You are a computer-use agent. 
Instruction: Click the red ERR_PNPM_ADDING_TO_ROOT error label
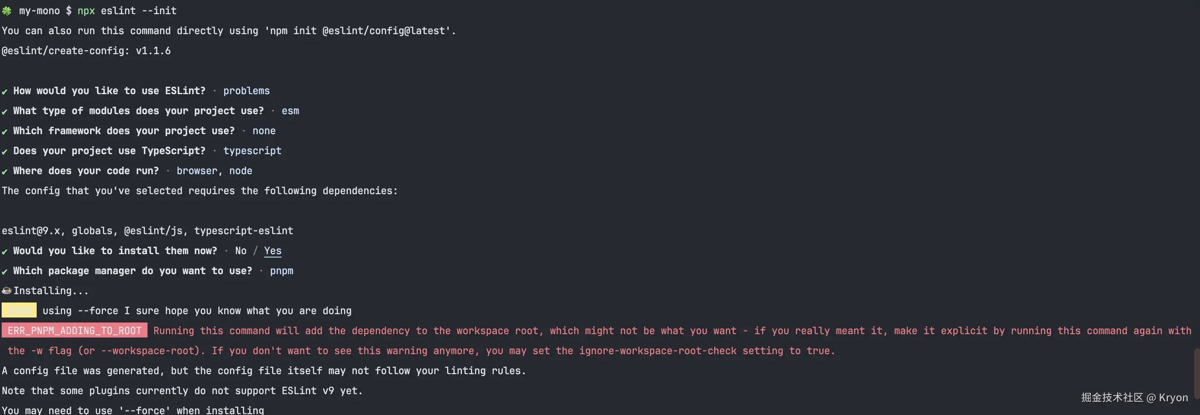(x=75, y=330)
